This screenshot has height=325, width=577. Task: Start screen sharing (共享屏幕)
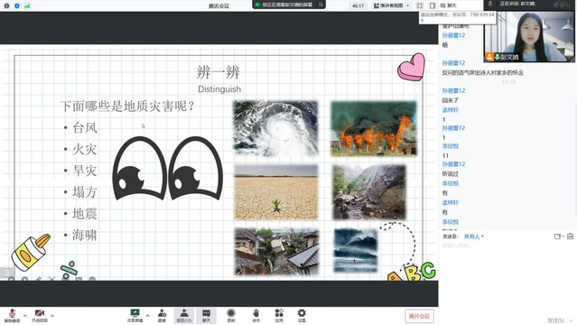coord(135,316)
